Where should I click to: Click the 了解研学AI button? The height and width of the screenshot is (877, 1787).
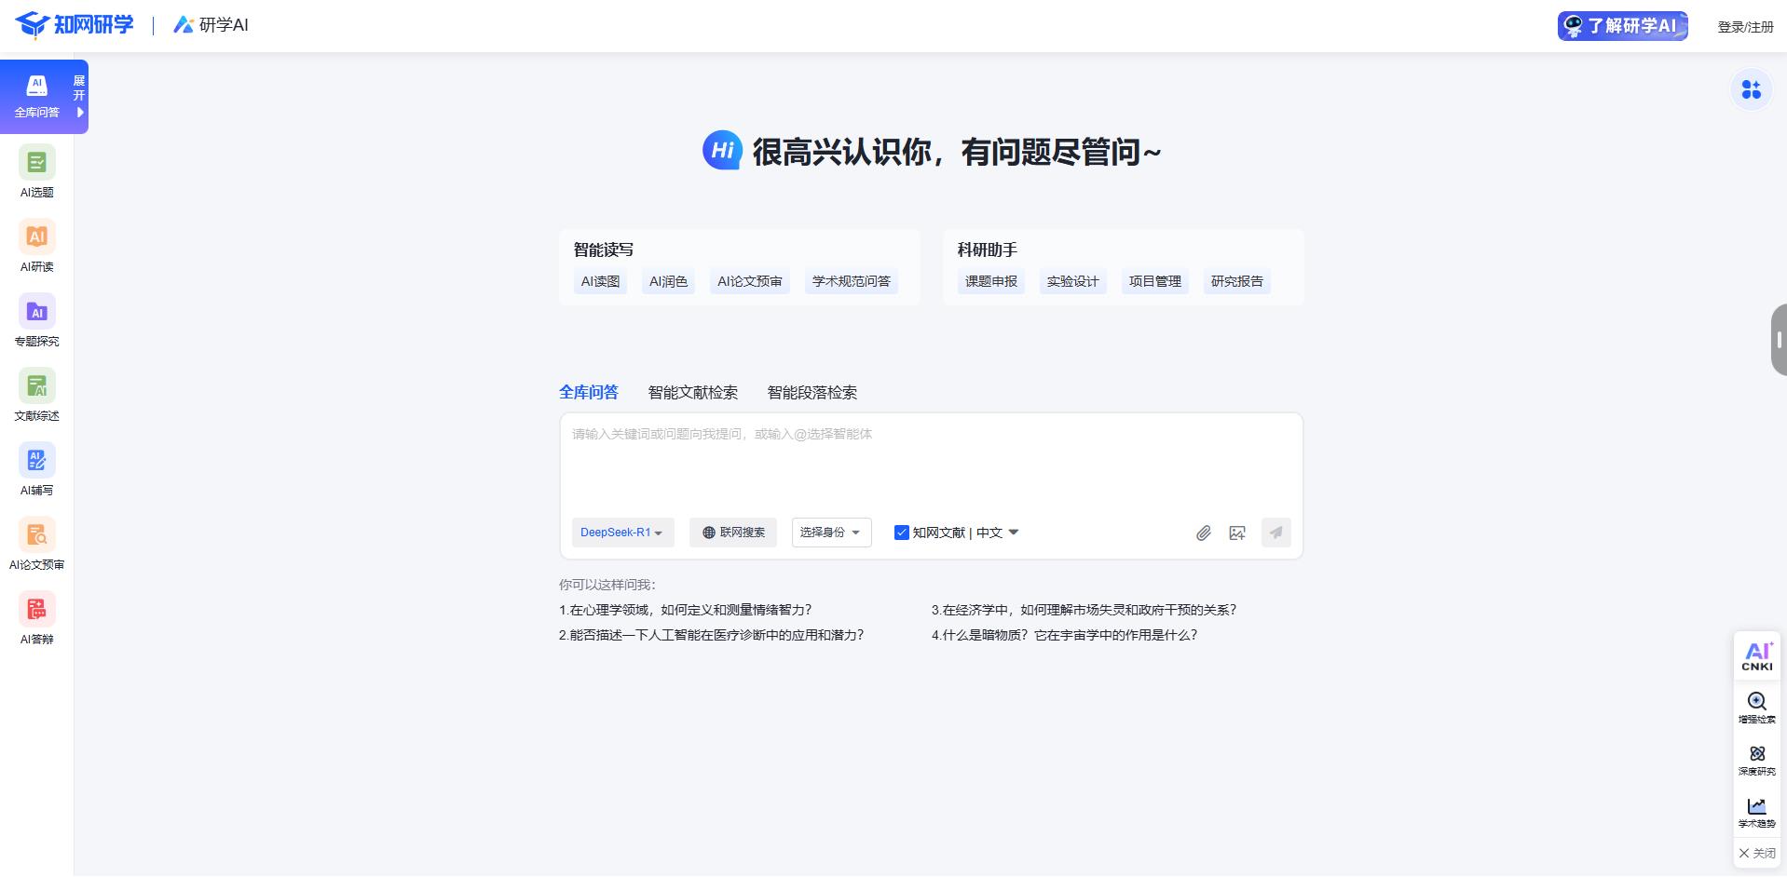[x=1621, y=25]
